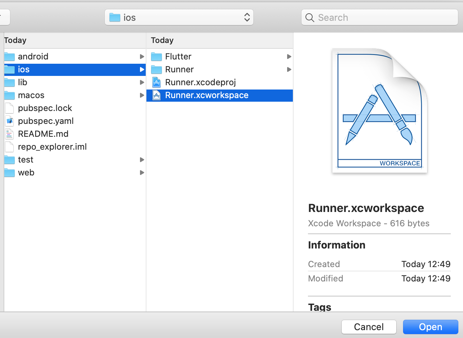Screen dimensions: 463x338
Task: Click the Cancel button
Action: (x=369, y=327)
